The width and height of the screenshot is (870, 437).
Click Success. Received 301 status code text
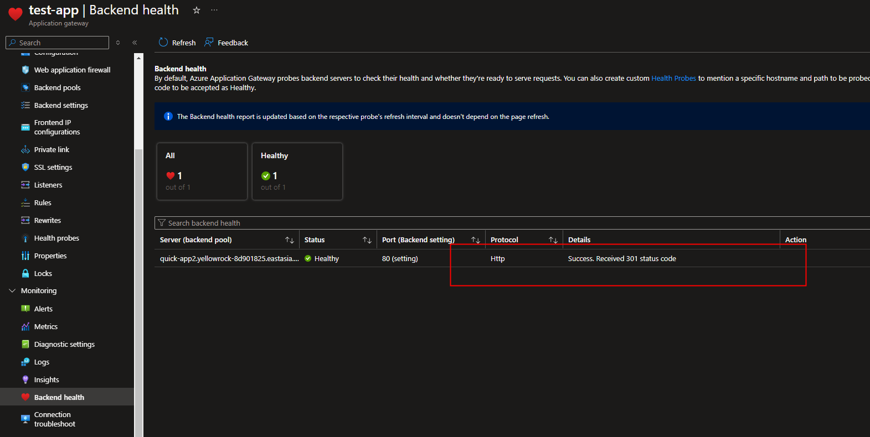coord(622,258)
